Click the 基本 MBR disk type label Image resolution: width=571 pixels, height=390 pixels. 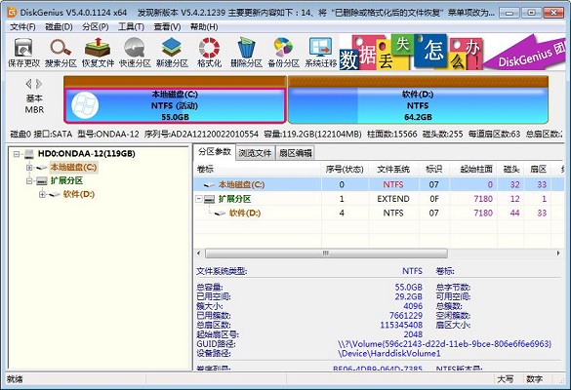pos(34,104)
